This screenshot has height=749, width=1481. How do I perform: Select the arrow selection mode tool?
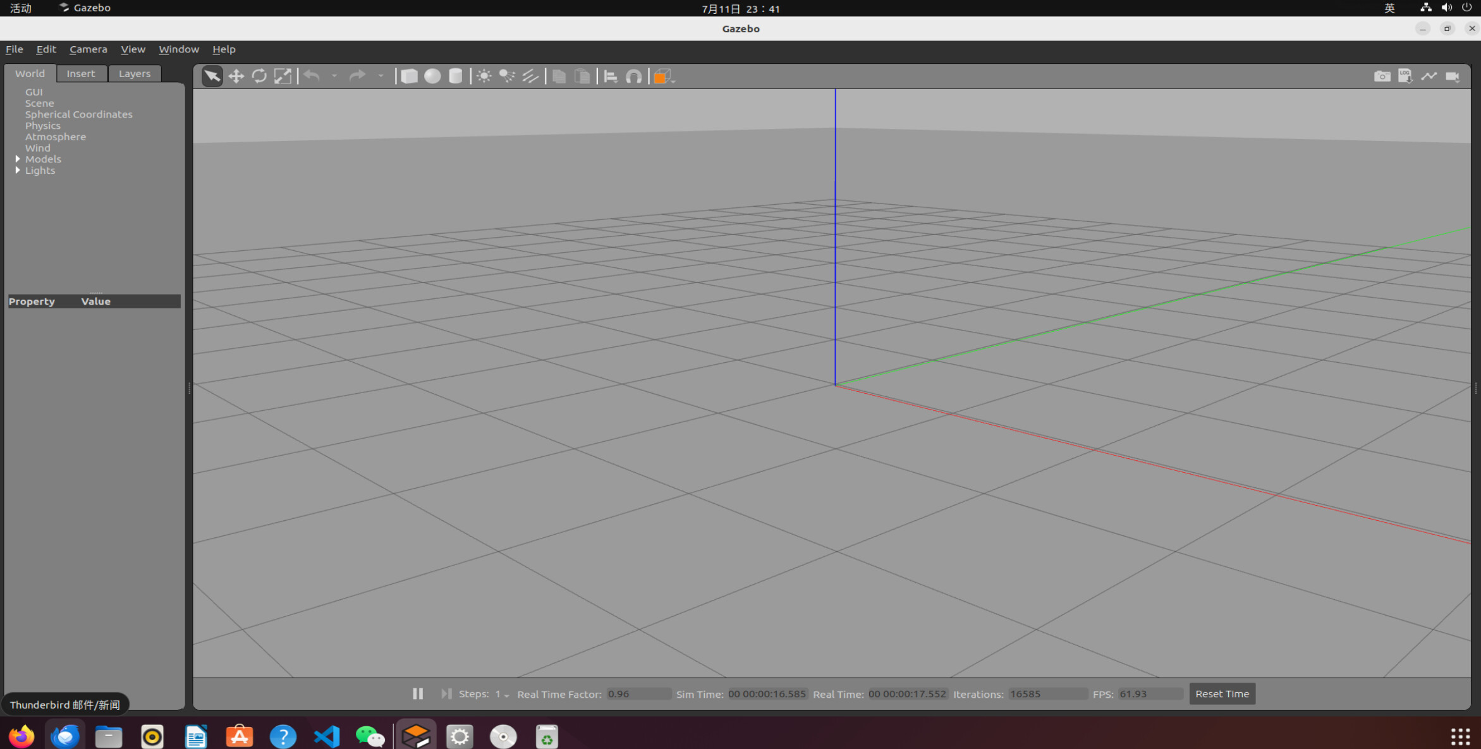(x=212, y=76)
